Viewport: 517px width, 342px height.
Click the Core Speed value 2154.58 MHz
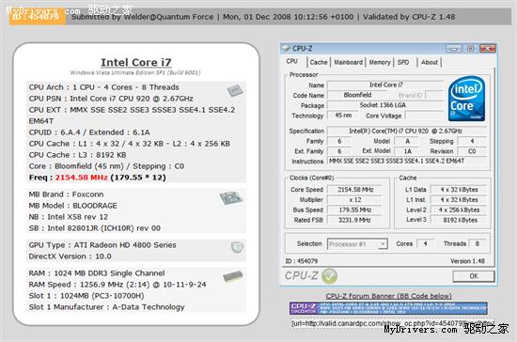coord(354,190)
